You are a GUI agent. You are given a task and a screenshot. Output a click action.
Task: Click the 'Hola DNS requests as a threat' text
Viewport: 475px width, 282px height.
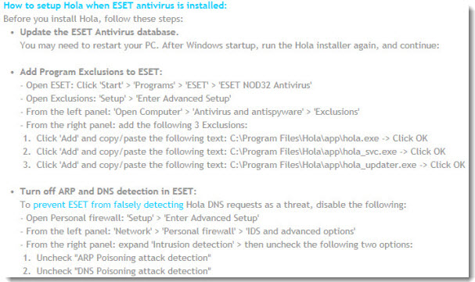coord(248,205)
